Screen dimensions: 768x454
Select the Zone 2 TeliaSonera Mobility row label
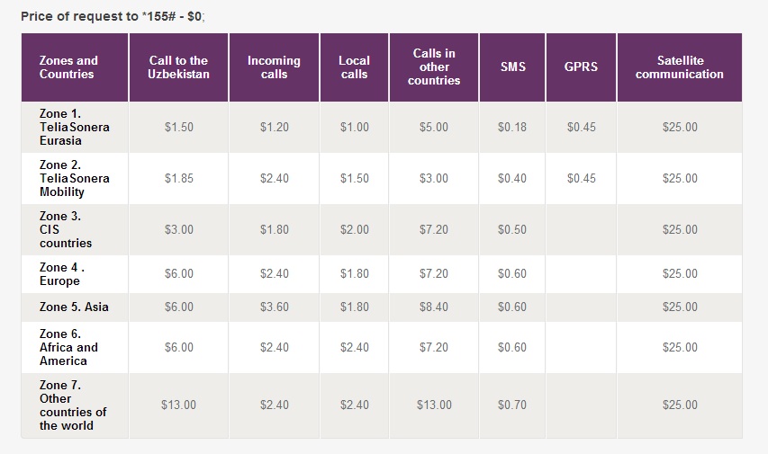[x=74, y=179]
